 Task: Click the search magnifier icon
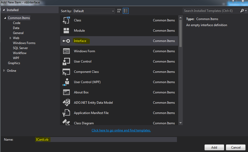pos(242,11)
